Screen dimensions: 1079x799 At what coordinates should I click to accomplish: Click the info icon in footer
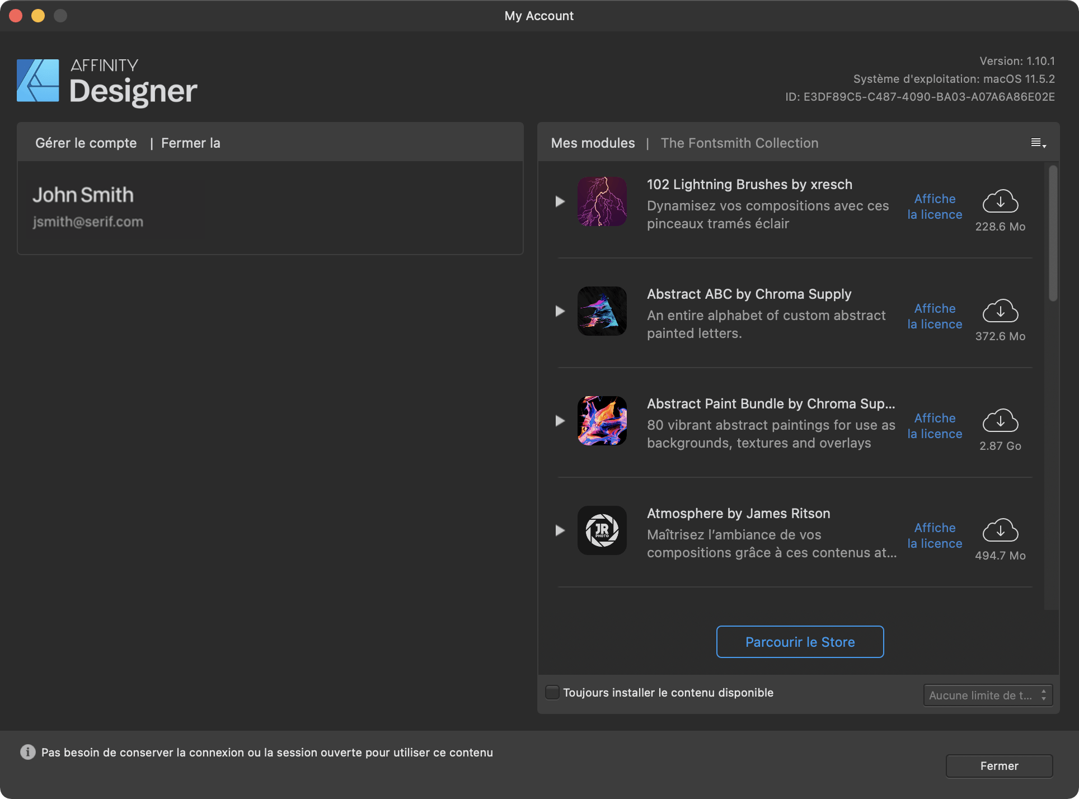[28, 752]
